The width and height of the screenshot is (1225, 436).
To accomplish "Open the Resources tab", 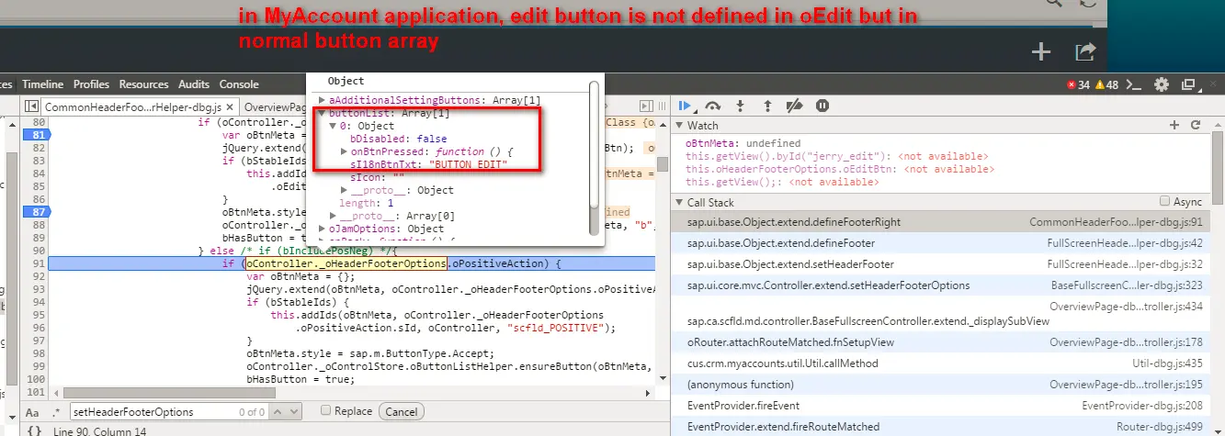I will pyautogui.click(x=143, y=84).
